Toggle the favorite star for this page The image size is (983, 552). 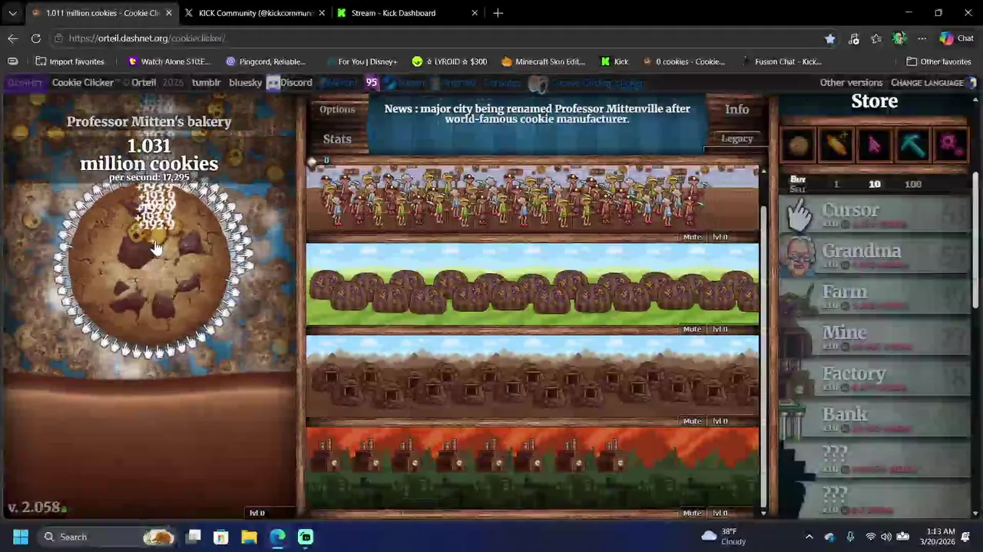[829, 38]
